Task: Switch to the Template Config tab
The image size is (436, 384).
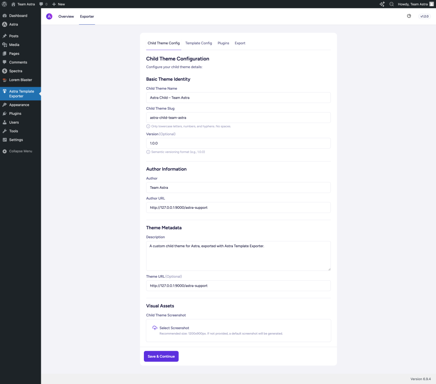Action: [198, 43]
